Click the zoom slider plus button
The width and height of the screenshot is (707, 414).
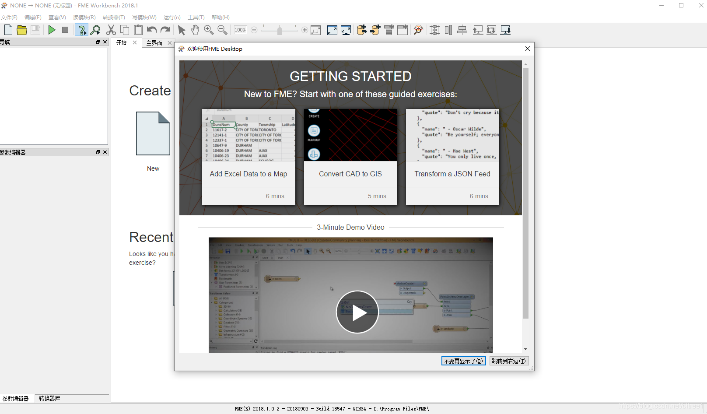pos(305,30)
